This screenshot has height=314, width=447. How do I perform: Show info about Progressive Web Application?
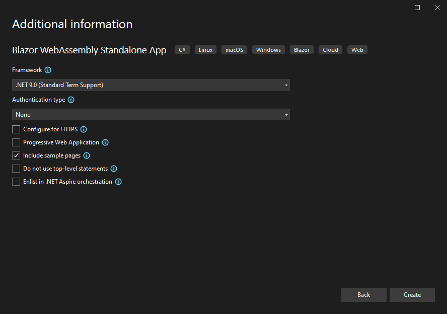[105, 142]
